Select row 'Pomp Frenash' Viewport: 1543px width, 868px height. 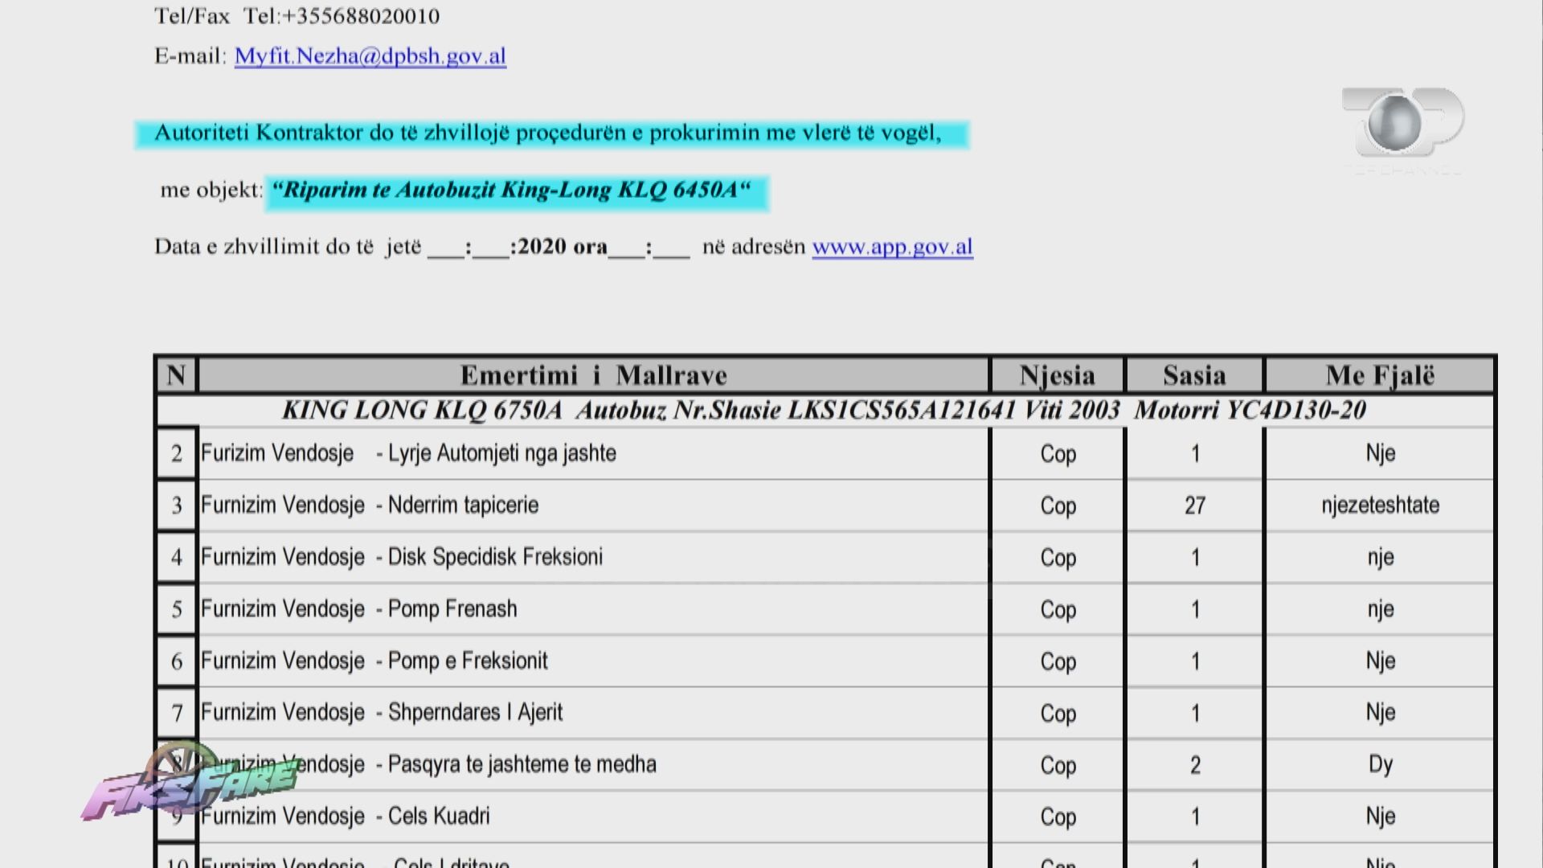(x=825, y=609)
